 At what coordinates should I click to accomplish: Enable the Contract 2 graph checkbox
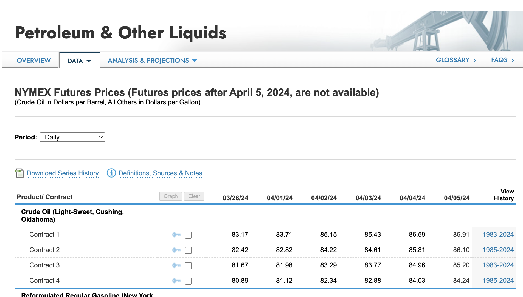pyautogui.click(x=188, y=250)
